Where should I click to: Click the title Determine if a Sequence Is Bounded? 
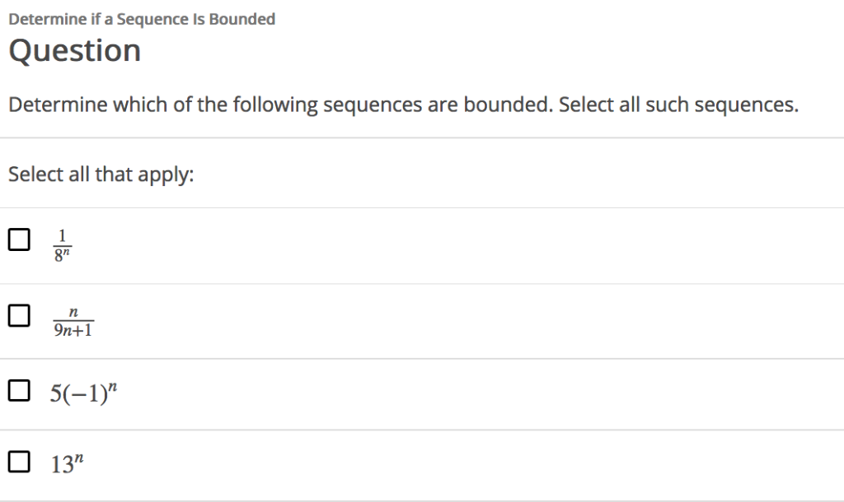click(141, 18)
